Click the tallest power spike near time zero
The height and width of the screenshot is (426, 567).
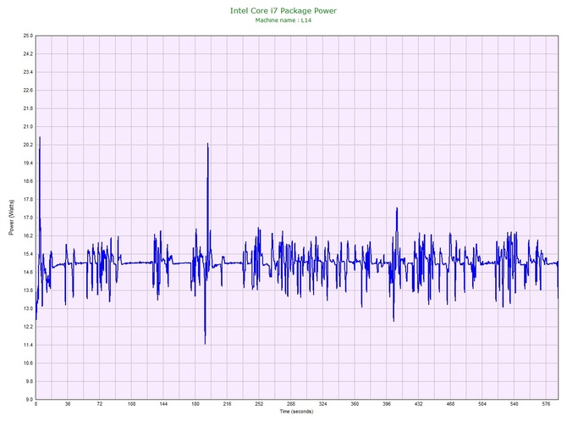tap(40, 137)
